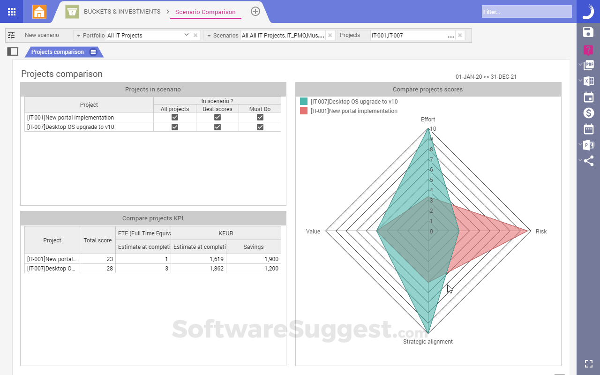Toggle All projects checkbox for IT-007

[x=174, y=127]
